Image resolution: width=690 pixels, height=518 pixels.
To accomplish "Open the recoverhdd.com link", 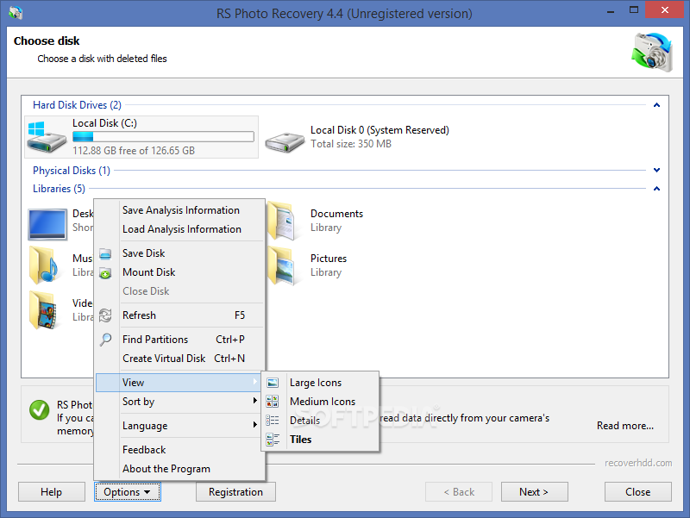I will click(638, 463).
